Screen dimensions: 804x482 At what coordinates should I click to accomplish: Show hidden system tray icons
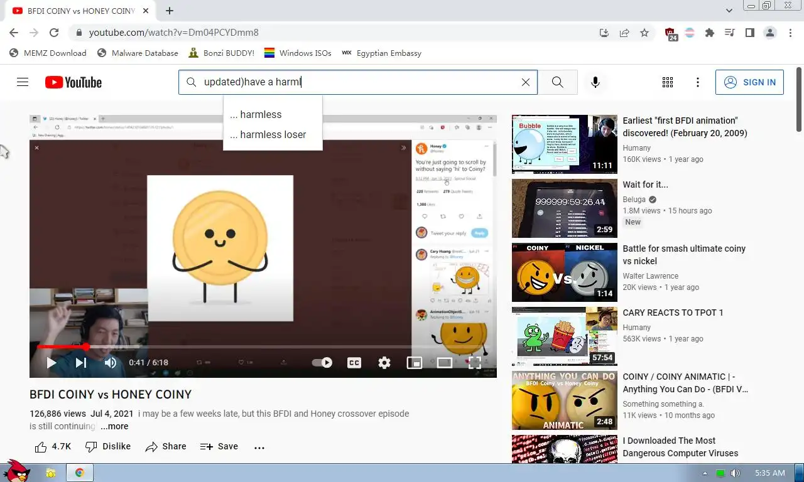705,473
